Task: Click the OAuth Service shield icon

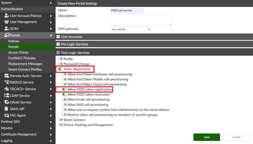Action: 7,102
